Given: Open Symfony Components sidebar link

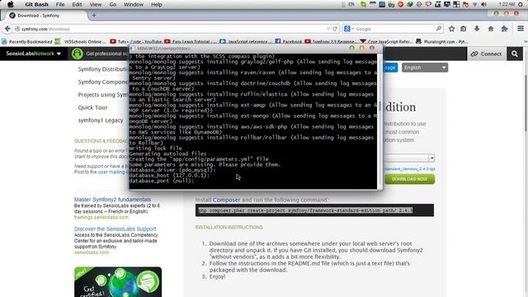Looking at the screenshot, I should tap(102, 82).
